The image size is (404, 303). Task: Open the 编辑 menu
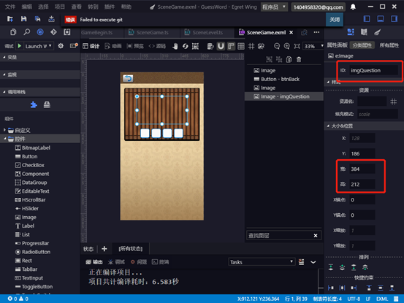point(26,7)
